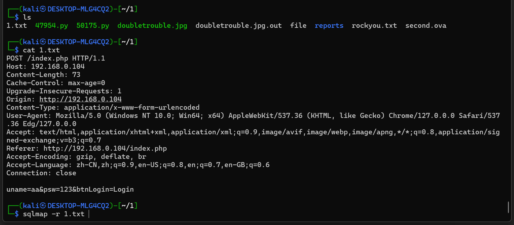Click the Content-Length: 73 line
The image size is (514, 225).
43,75
